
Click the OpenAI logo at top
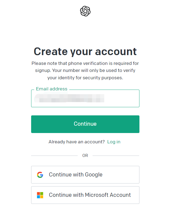click(85, 11)
